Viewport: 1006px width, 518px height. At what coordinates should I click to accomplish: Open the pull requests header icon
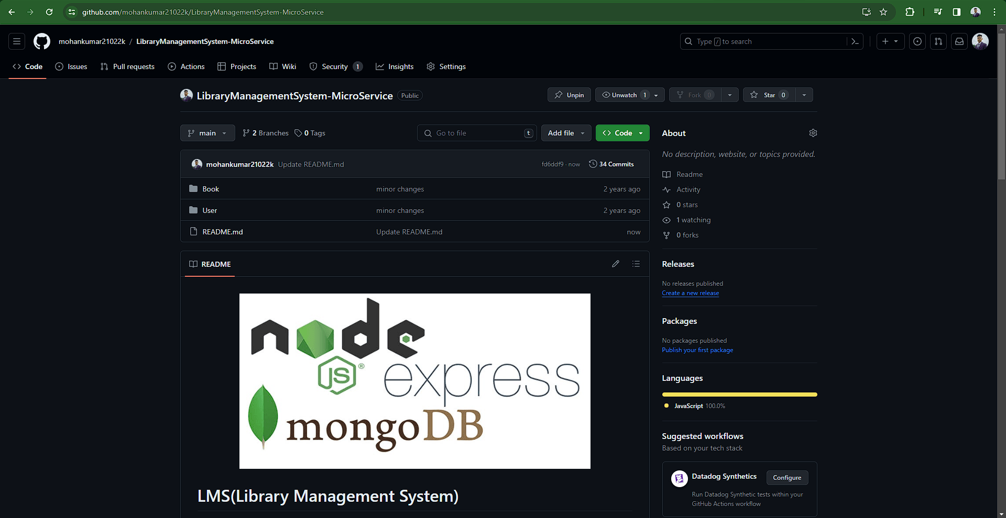tap(938, 41)
